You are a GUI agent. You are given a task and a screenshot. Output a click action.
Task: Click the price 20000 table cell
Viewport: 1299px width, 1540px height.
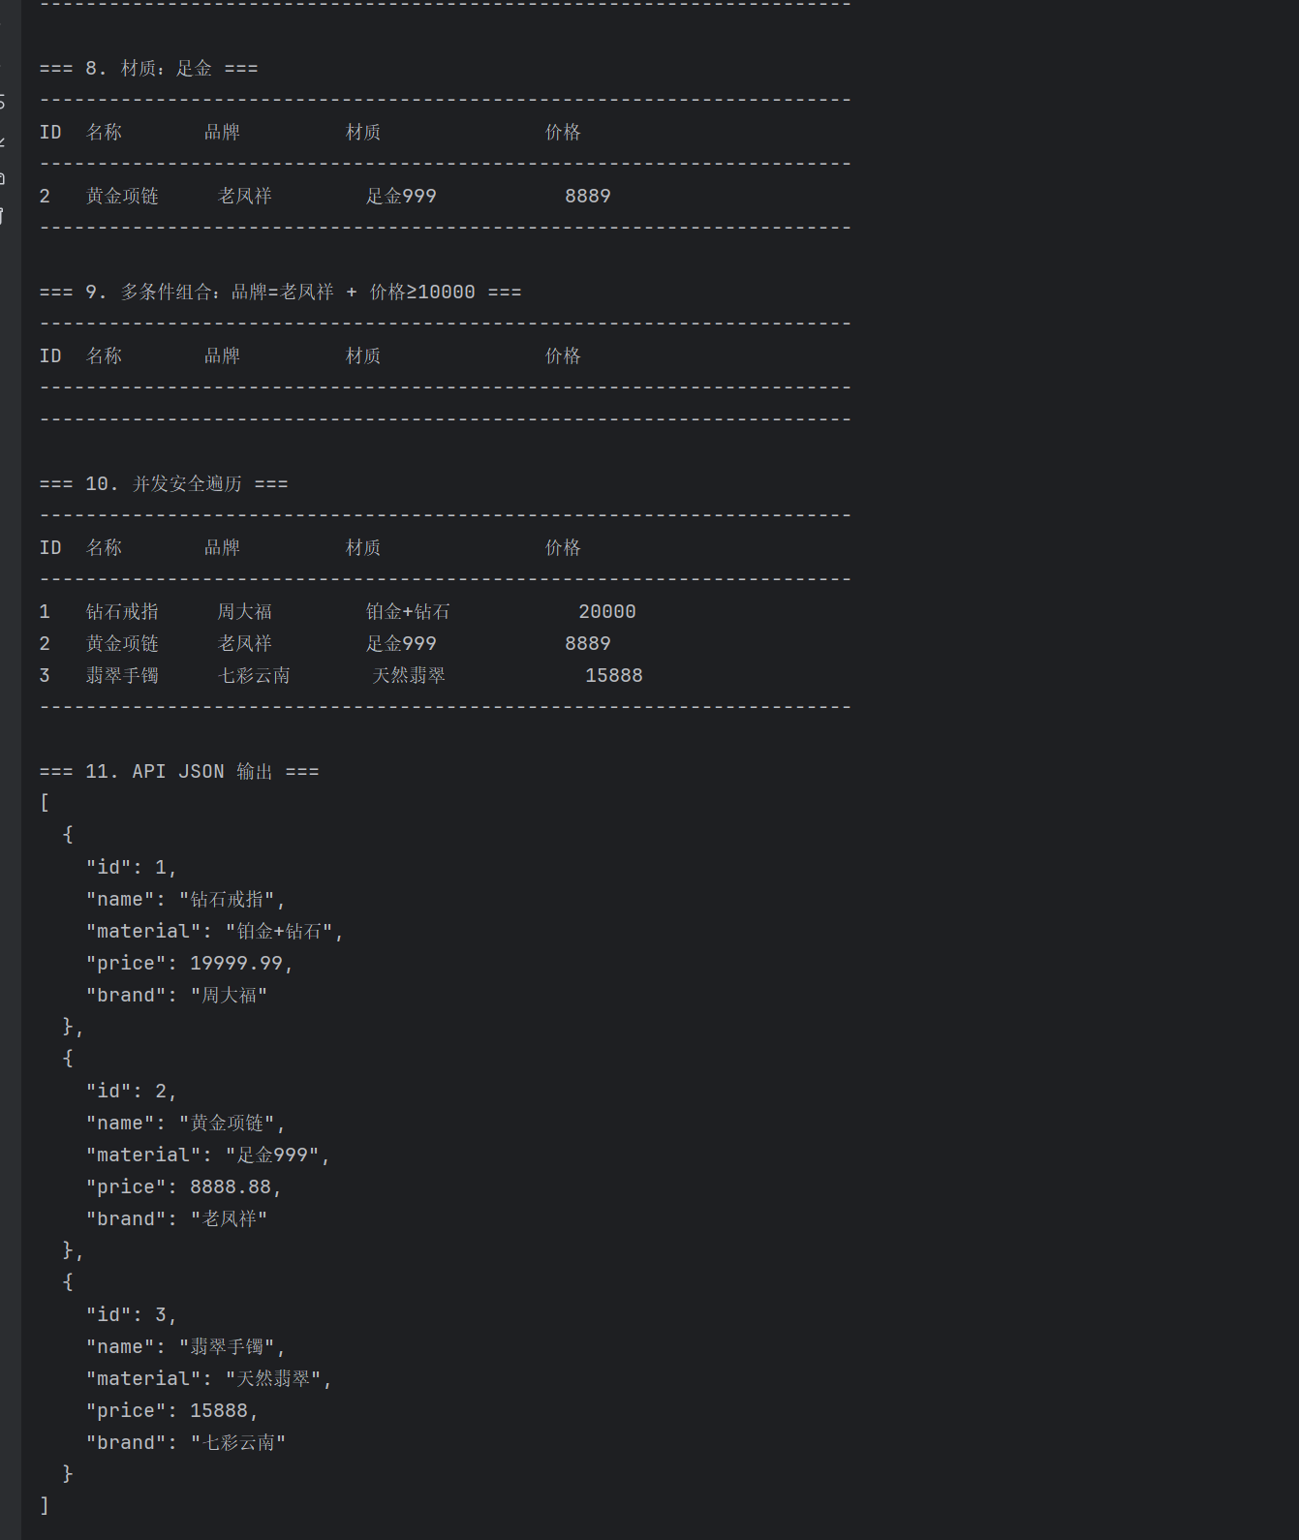[607, 612]
